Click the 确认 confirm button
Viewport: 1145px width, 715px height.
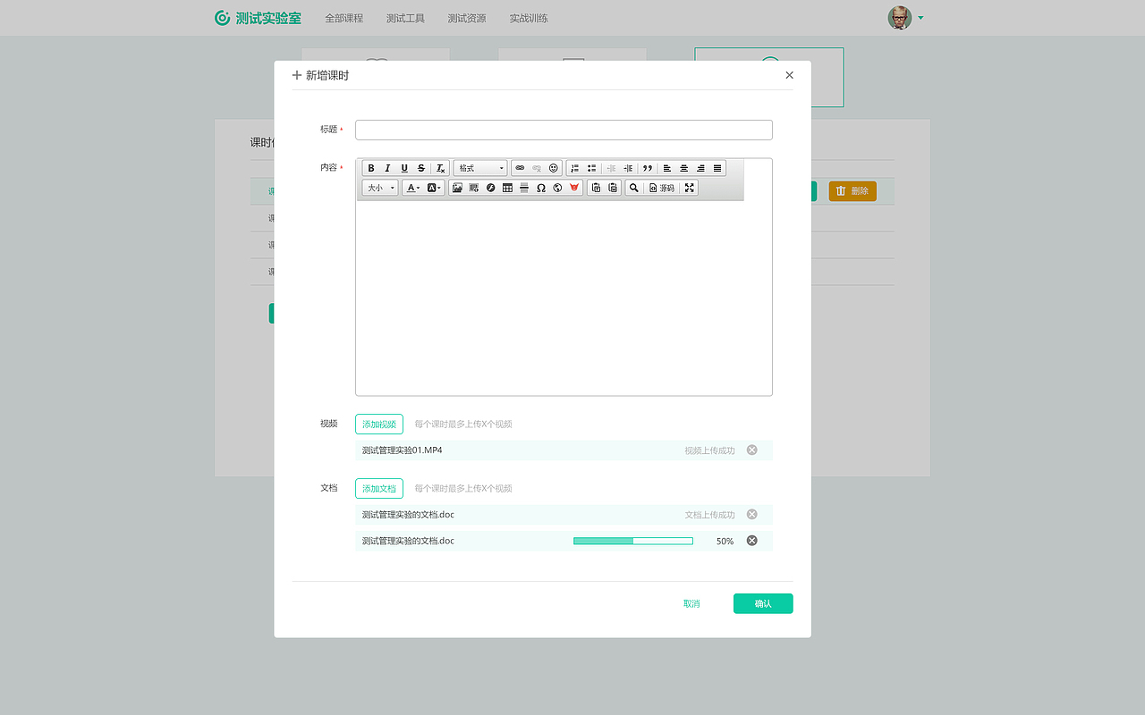763,604
